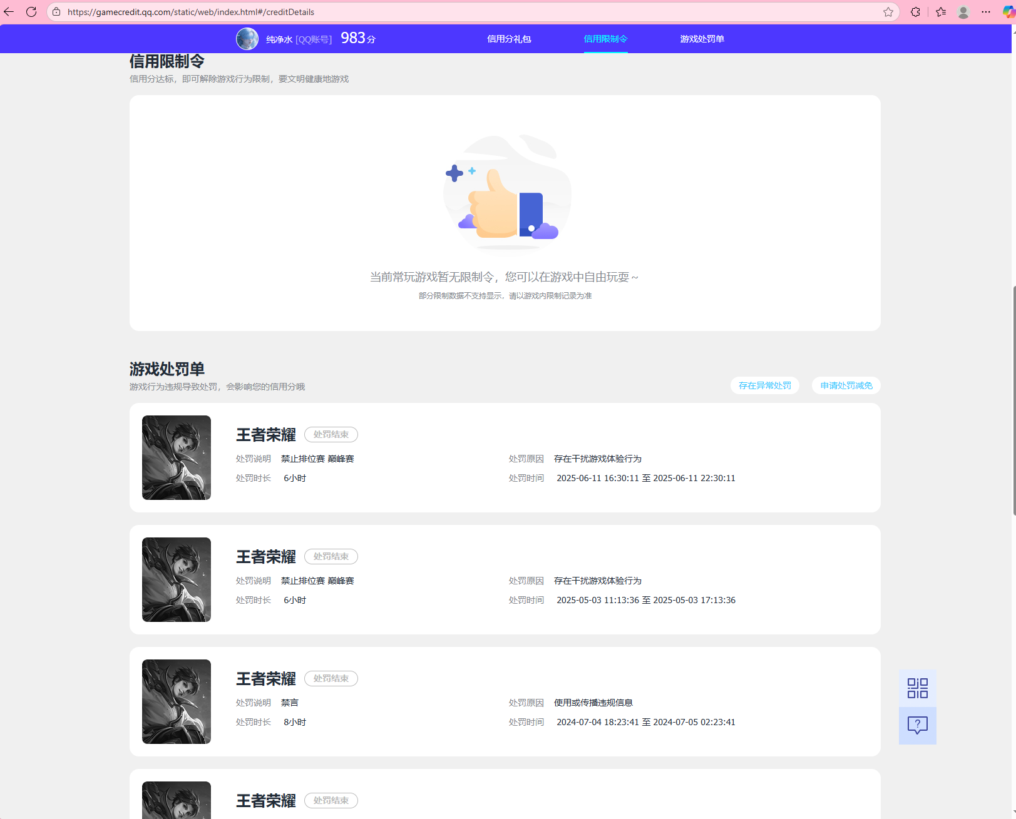The image size is (1016, 819).
Task: Open the QR code panel on the right edge
Action: point(917,687)
